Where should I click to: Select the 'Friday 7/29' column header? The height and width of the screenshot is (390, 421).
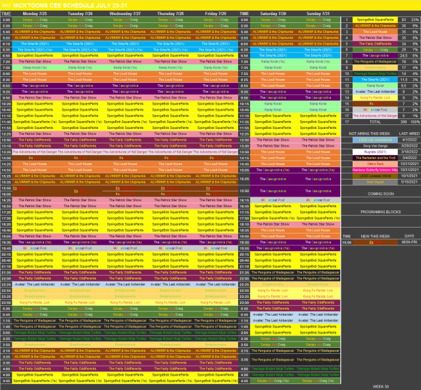215,14
